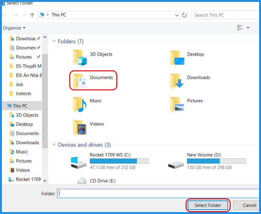Select Music under This PC in sidebar

pyautogui.click(x=19, y=152)
